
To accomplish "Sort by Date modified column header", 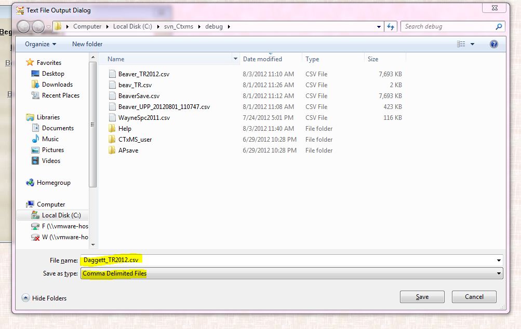I will [x=262, y=59].
